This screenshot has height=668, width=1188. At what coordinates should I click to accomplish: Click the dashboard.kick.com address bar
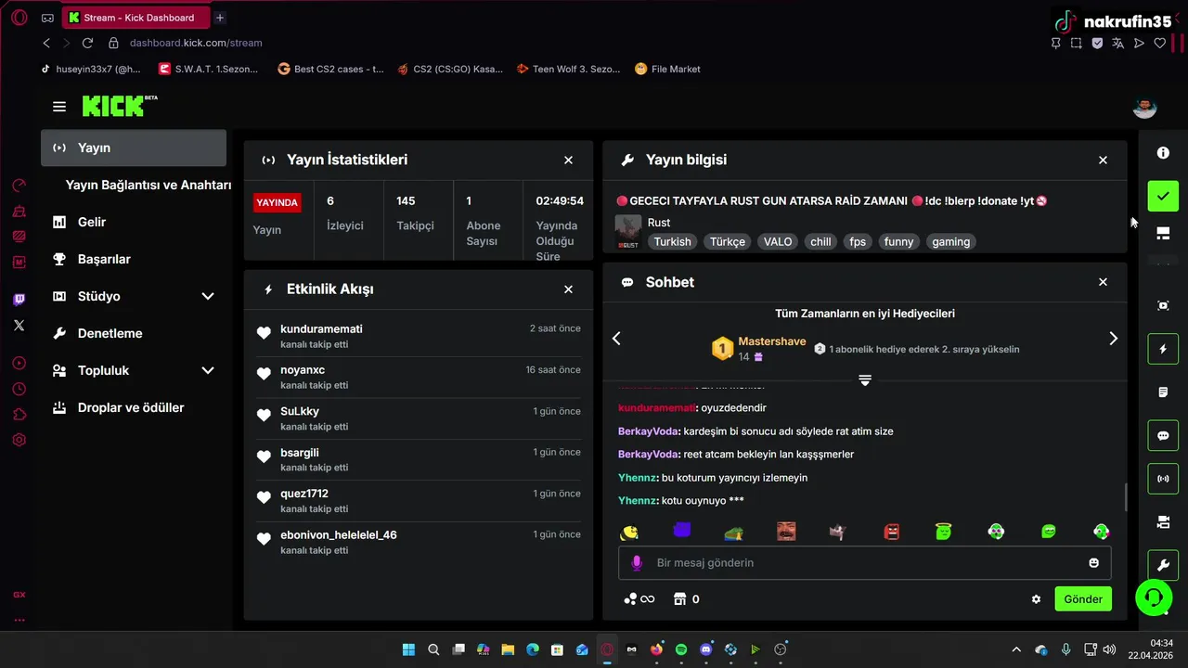tap(196, 43)
